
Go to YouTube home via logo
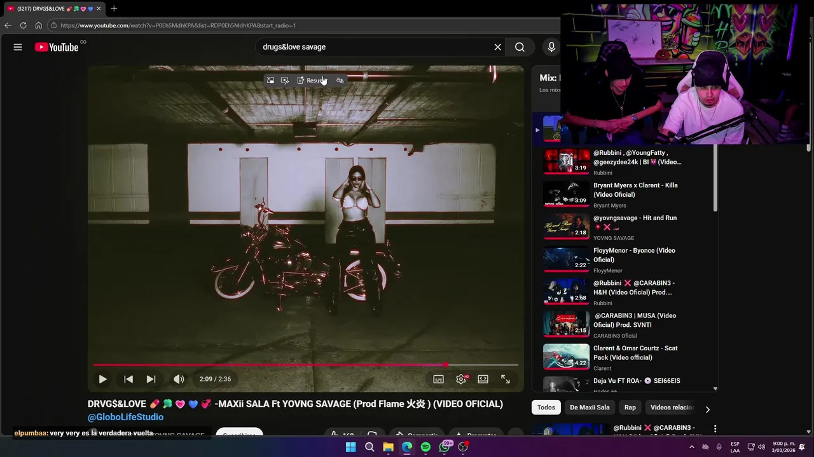56,47
